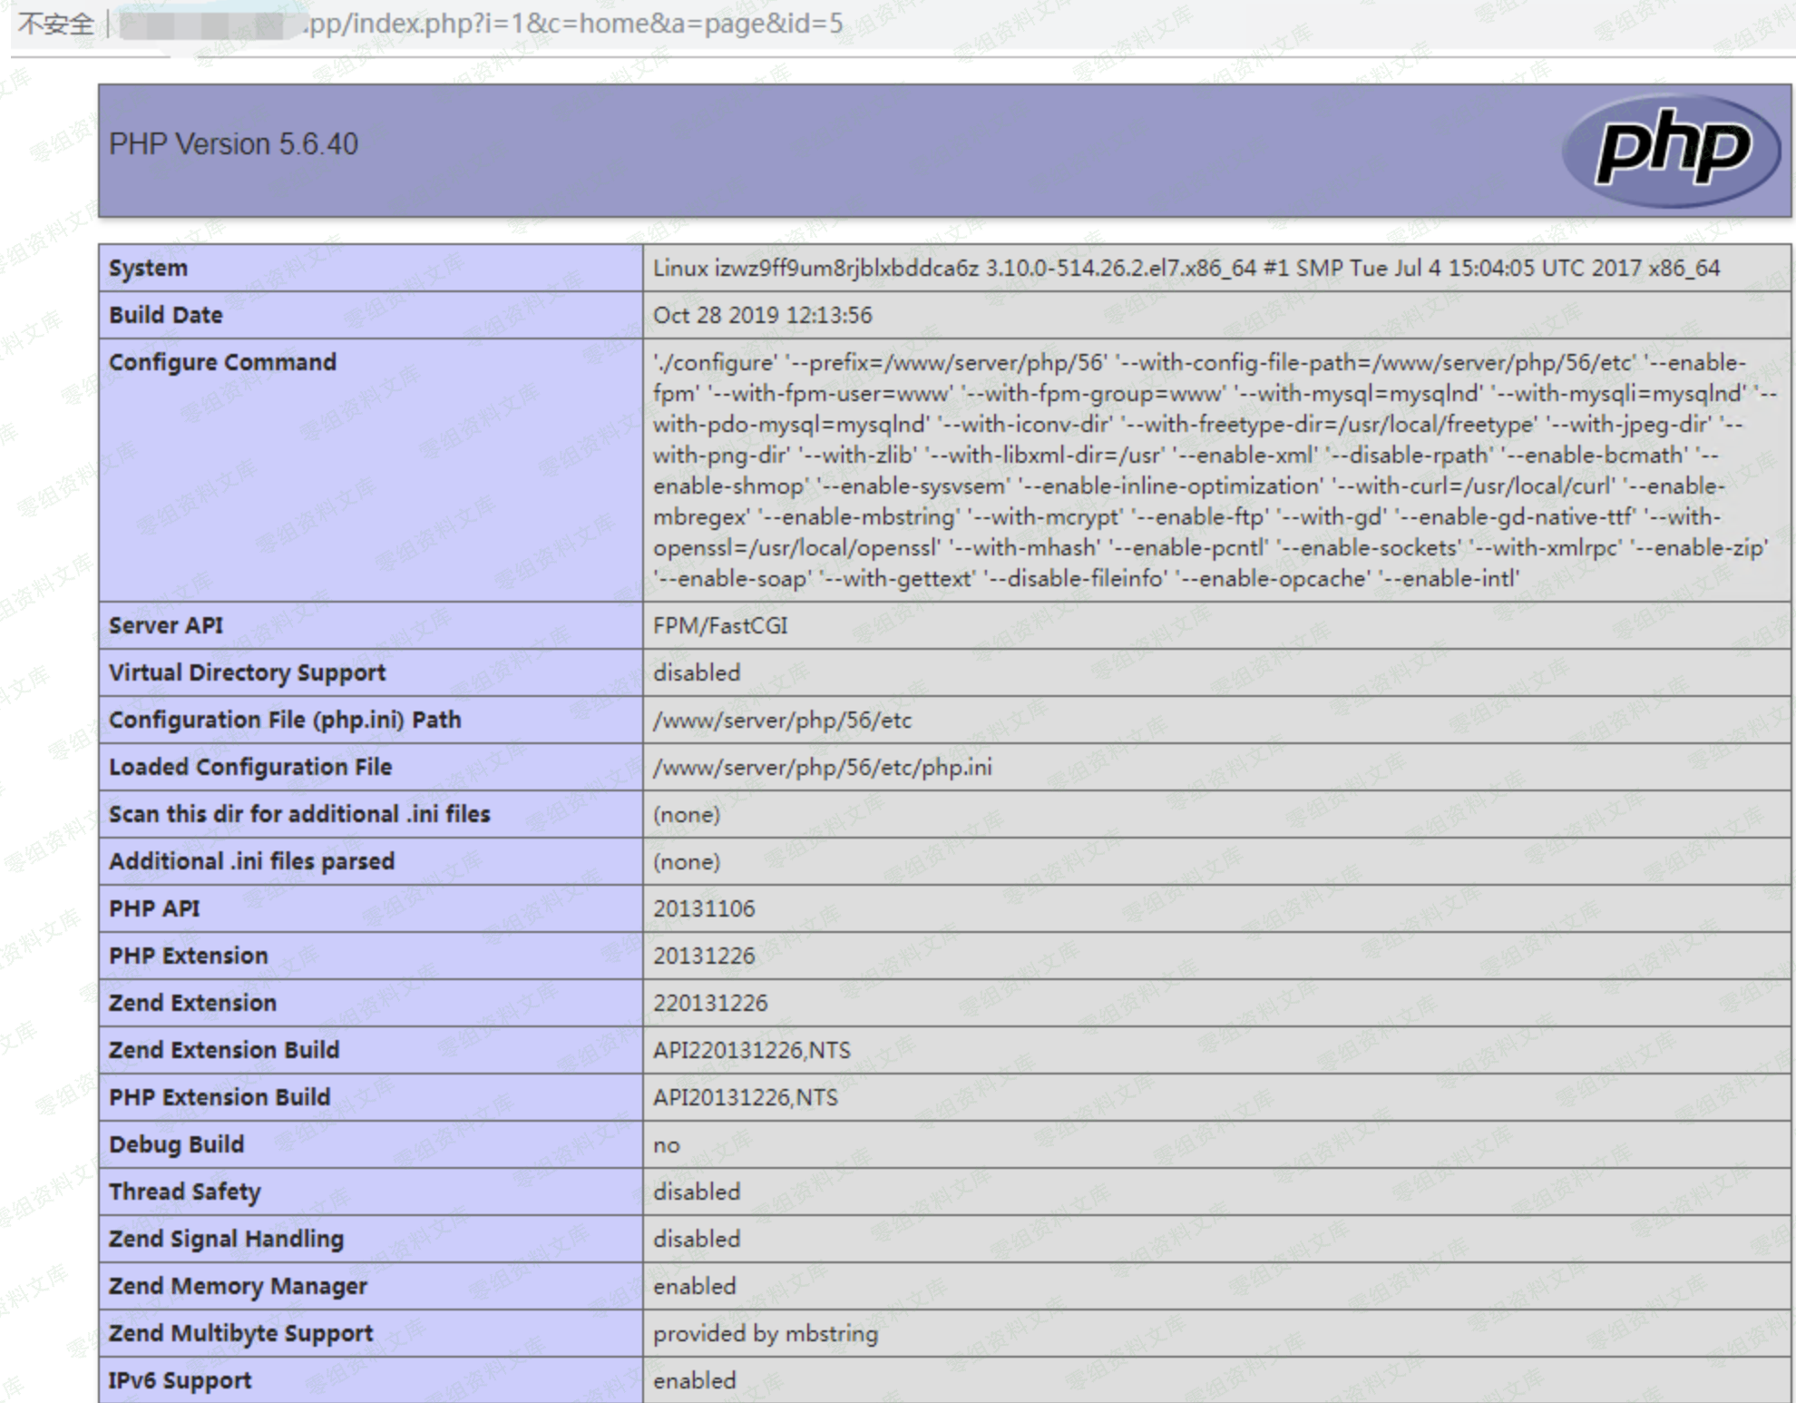Click the PHP logo in the header
The width and height of the screenshot is (1796, 1403).
tap(1672, 150)
